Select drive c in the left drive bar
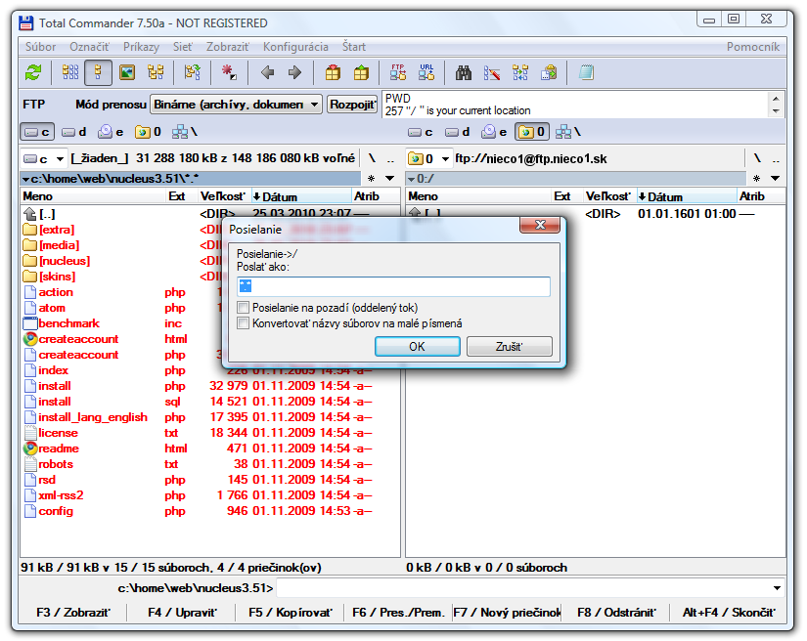The width and height of the screenshot is (807, 641). tap(37, 132)
